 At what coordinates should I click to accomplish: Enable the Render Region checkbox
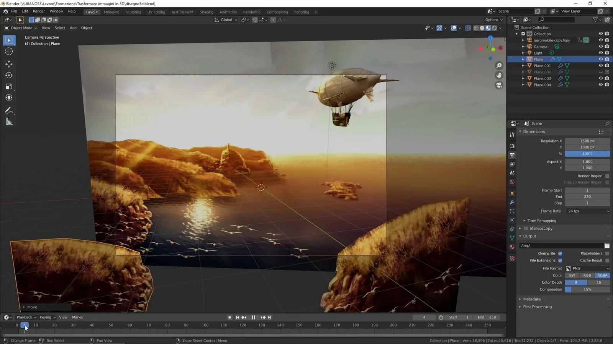coord(607,176)
